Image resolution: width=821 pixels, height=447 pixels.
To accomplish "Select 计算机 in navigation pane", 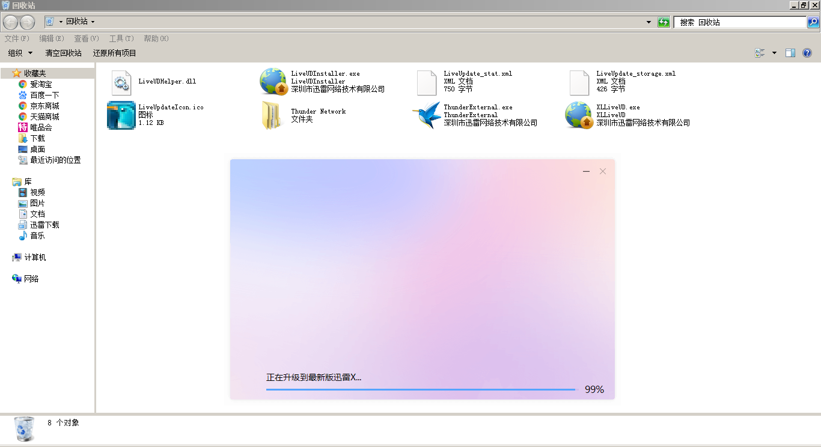I will [x=35, y=257].
